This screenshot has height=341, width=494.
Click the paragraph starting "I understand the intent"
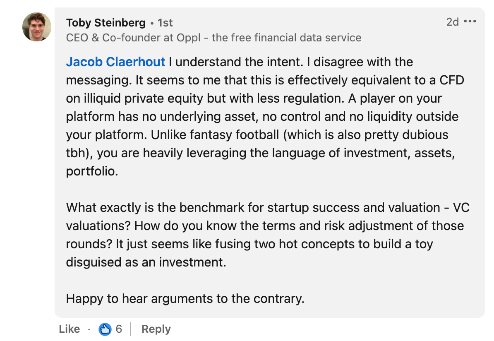[265, 117]
